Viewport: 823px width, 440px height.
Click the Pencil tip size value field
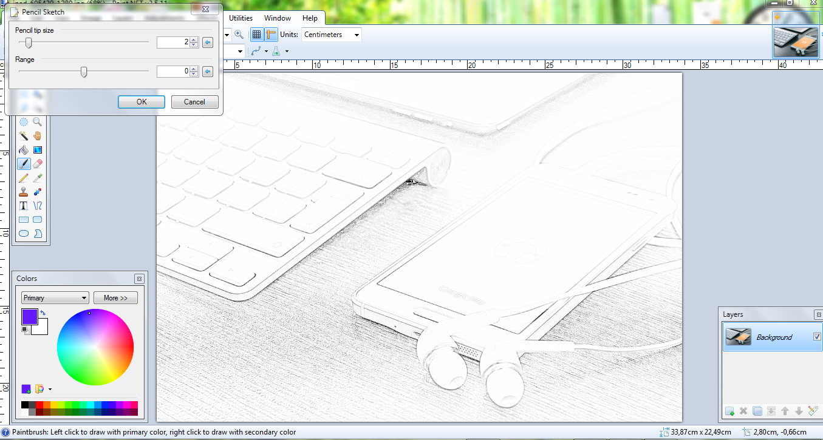click(x=173, y=42)
